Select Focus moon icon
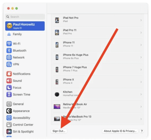The height and width of the screenshot is (140, 151). tap(9, 88)
